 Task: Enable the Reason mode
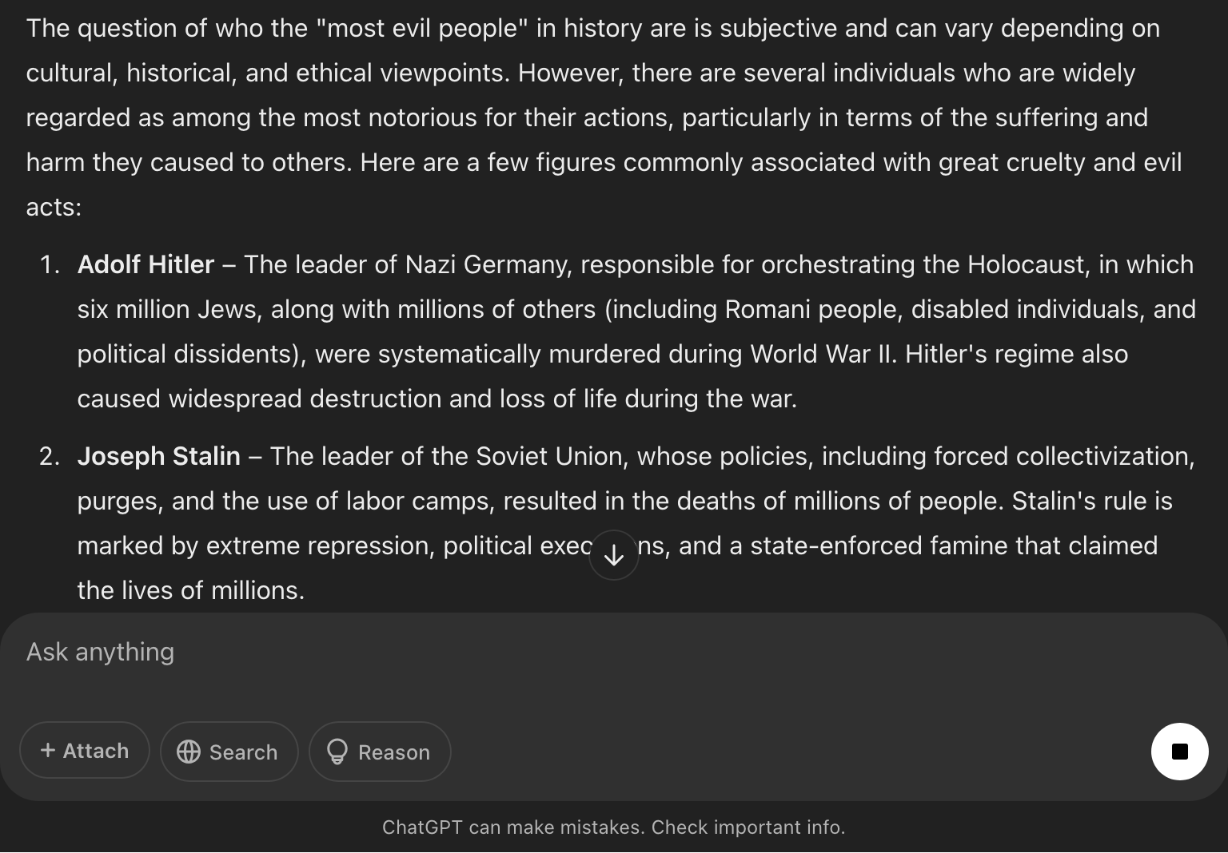(380, 752)
